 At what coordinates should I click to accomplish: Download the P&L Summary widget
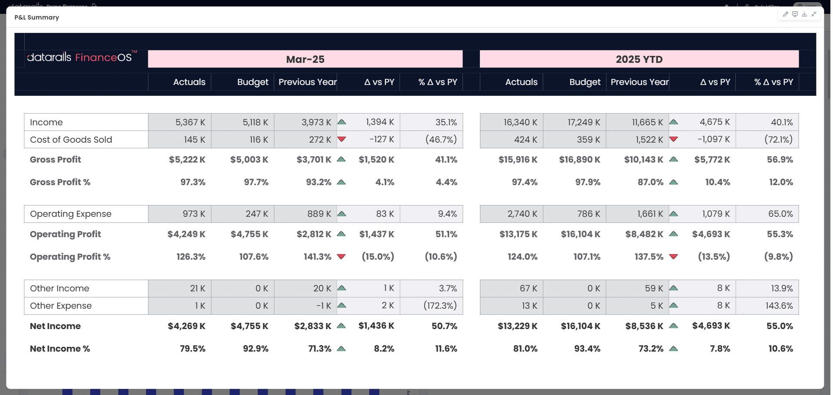[x=804, y=14]
